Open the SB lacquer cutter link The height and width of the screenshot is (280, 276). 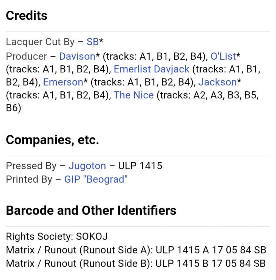(x=93, y=42)
